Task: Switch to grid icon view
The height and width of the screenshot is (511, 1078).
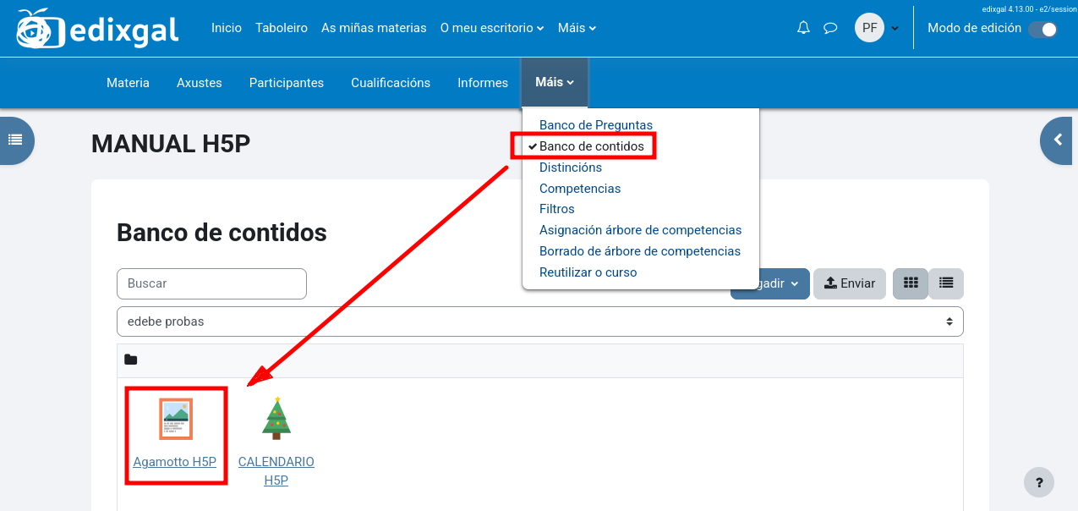Action: click(x=911, y=283)
